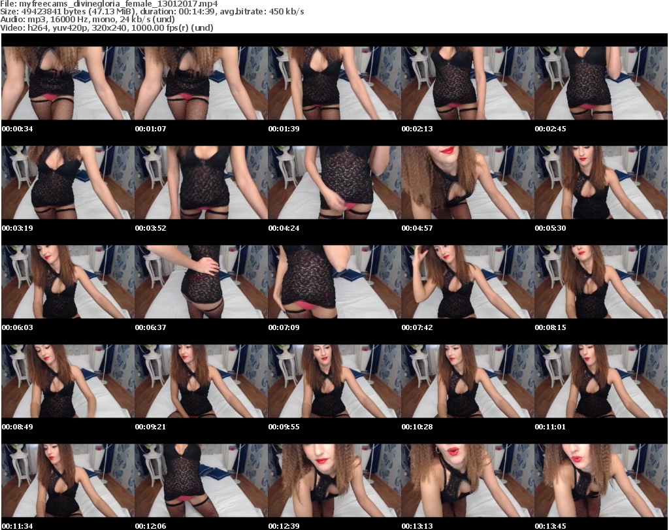Screen dimensions: 669x530
Task: Click the 00:11:01 timestamp label
Action: coord(550,427)
